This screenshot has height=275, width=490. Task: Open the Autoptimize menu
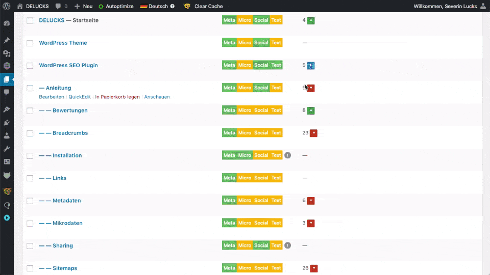click(116, 6)
